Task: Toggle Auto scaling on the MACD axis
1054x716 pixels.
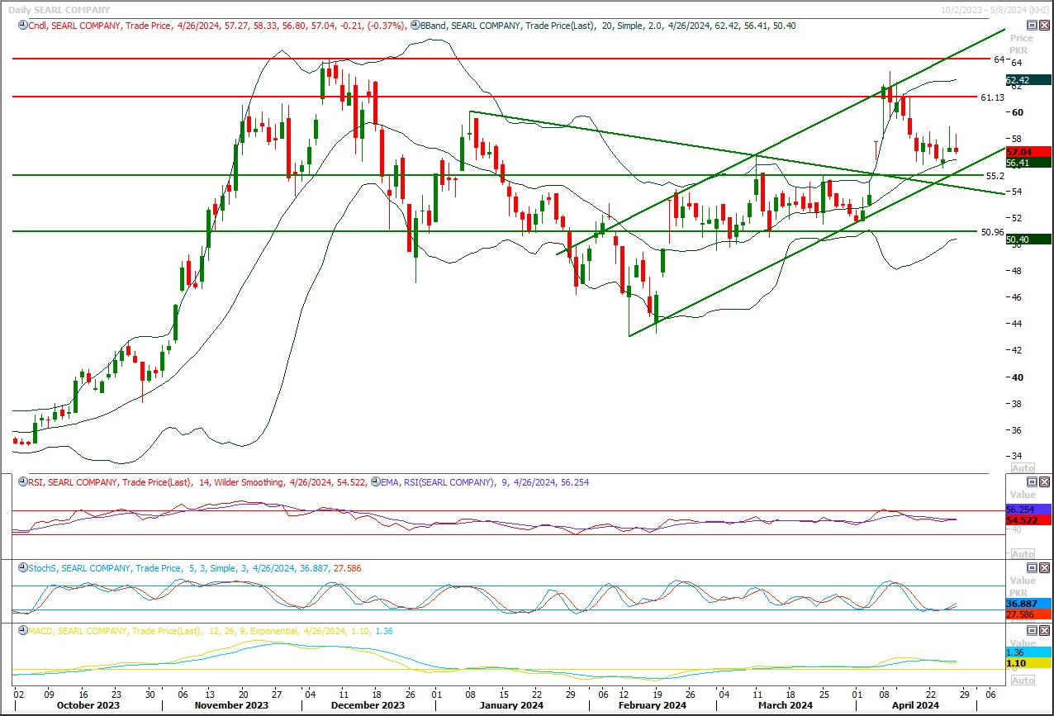Action: pos(1023,680)
